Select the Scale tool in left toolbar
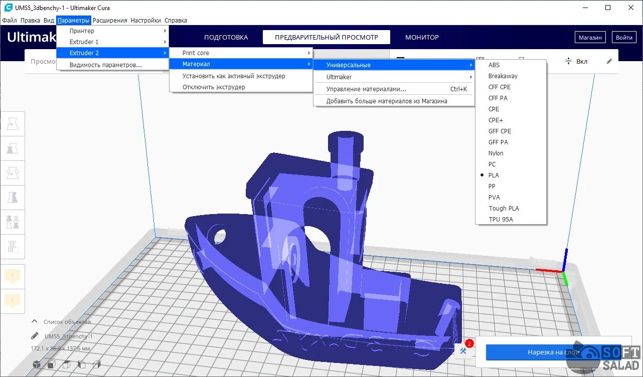Viewport: 643px width, 377px height. pyautogui.click(x=13, y=148)
